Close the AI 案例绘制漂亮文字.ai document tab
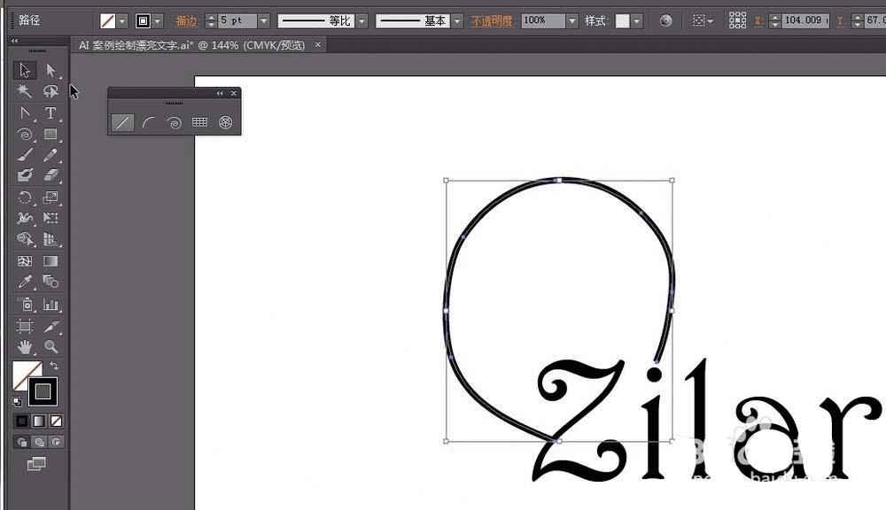Viewport: 886px width, 510px height. coord(318,44)
